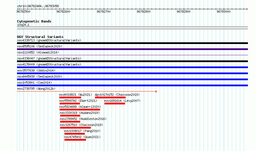Click the nsv4339713 (gnomADStructuralVariants) label
The image size is (256, 151).
point(49,40)
